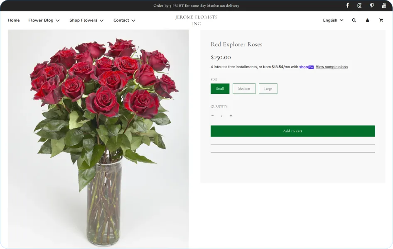
Task: Open the search icon in header
Action: click(354, 20)
